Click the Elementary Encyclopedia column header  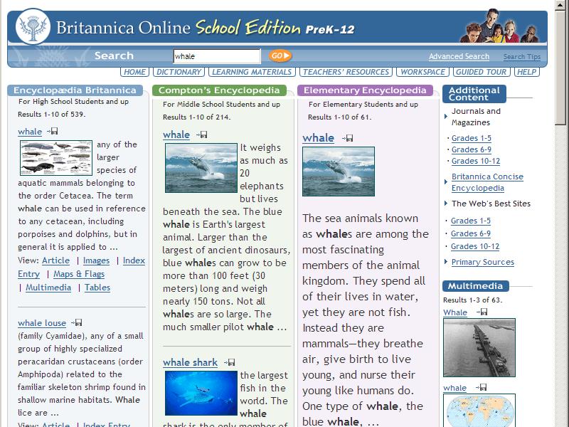[365, 90]
